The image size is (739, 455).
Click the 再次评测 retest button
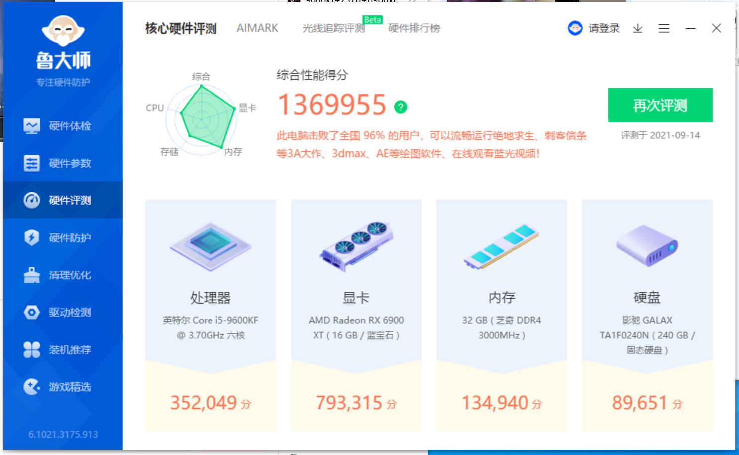point(660,105)
